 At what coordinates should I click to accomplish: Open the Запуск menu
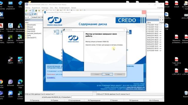[74, 8]
